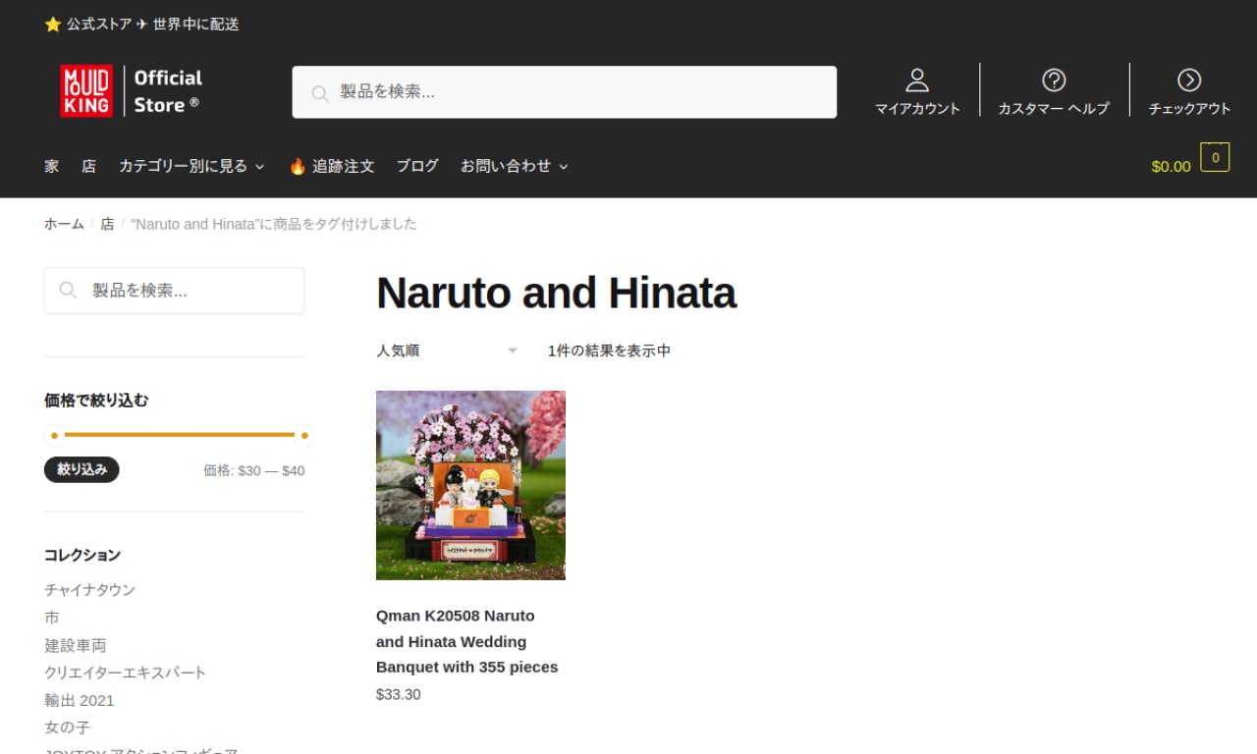Click the maximum price slider handle
Viewport: 1257px width, 754px height.
coord(304,435)
